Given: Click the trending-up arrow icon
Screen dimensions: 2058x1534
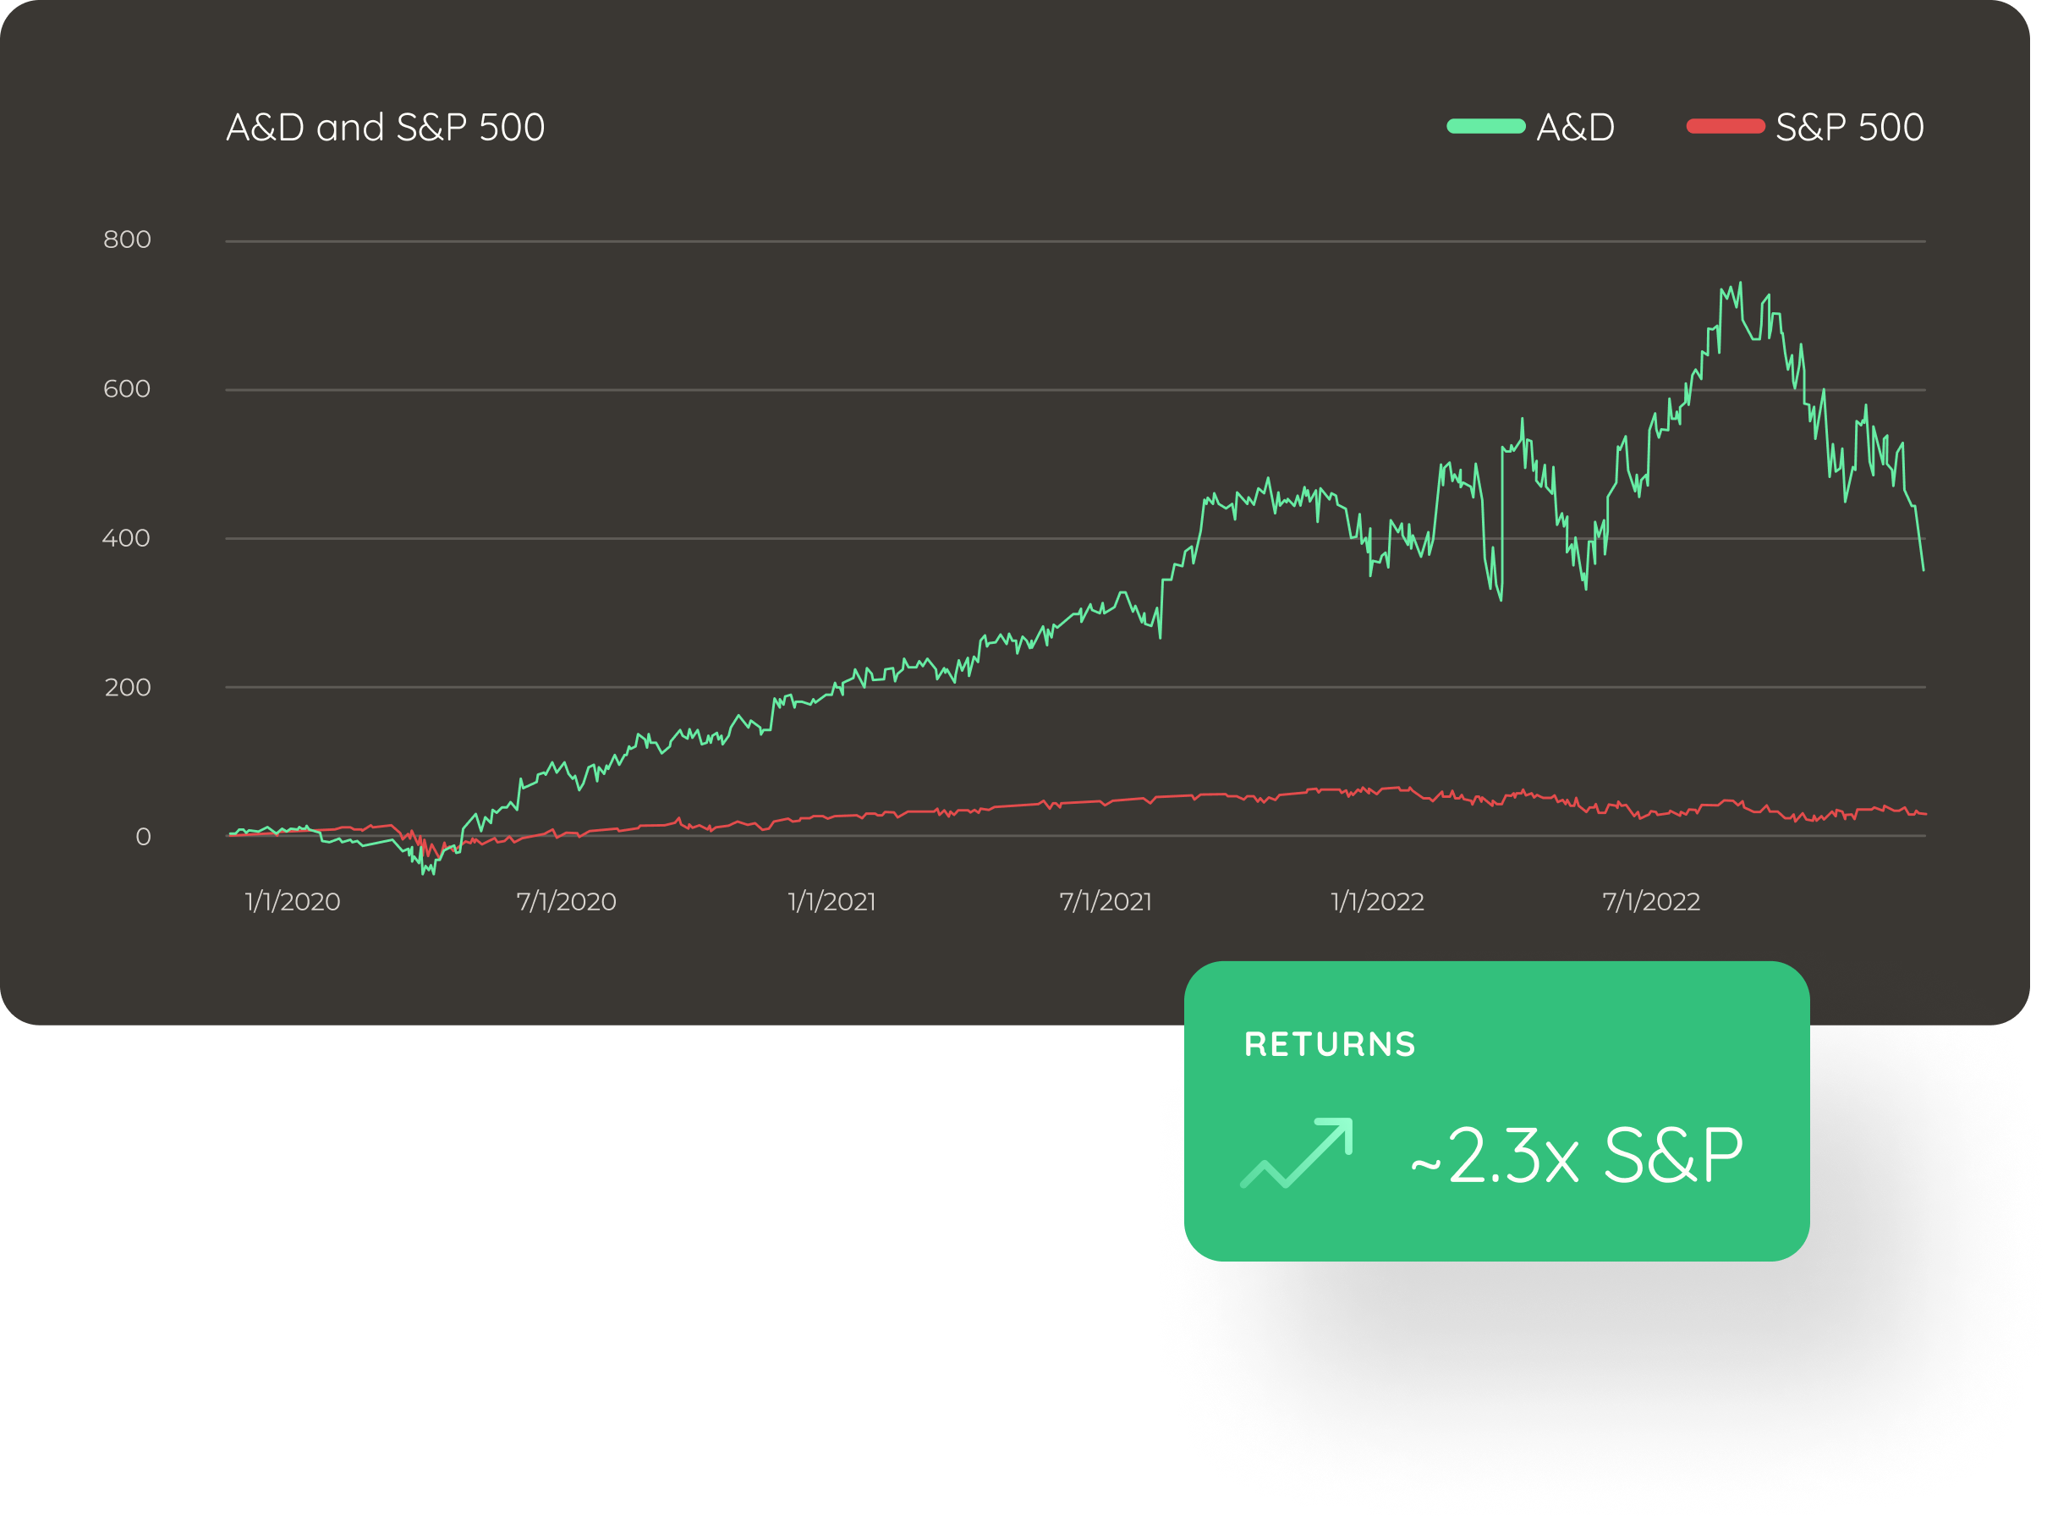Looking at the screenshot, I should point(1297,1153).
